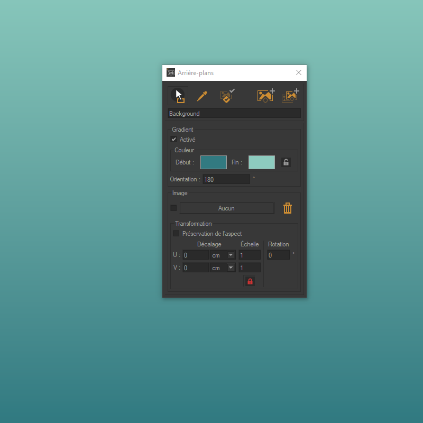Screen dimensions: 423x423
Task: Click the Aucun image selection button
Action: point(226,208)
